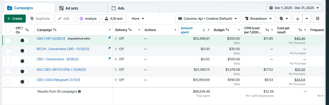Select checkbox for BFCM - Conversions CBO row
The image size is (329, 105).
point(8,51)
